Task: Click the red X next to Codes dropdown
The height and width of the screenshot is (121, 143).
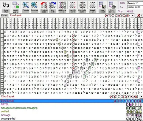Action: (x=139, y=15)
